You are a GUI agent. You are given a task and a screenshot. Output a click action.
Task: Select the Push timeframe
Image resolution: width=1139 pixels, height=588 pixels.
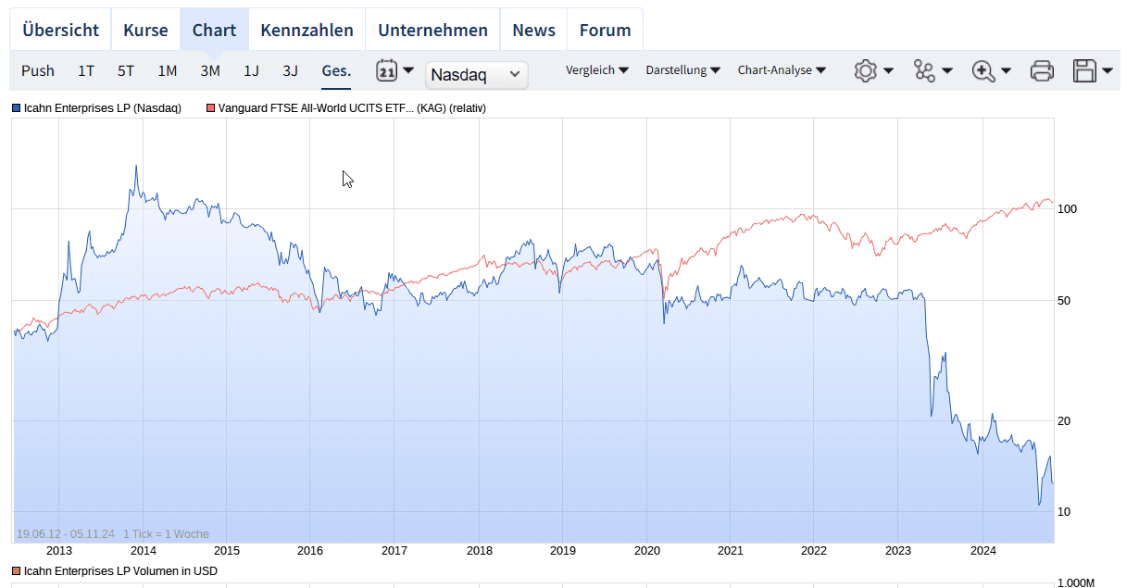tap(38, 70)
